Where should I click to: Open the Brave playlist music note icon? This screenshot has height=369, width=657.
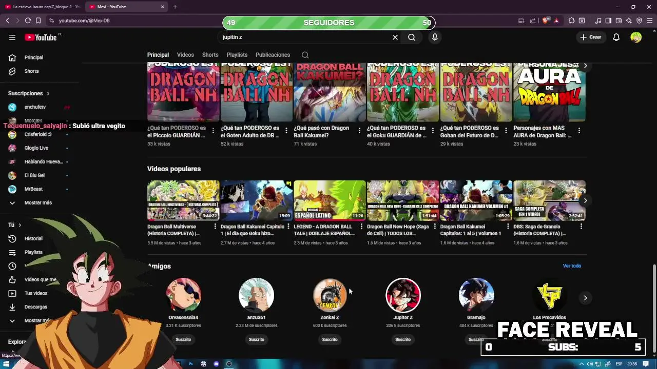point(598,20)
